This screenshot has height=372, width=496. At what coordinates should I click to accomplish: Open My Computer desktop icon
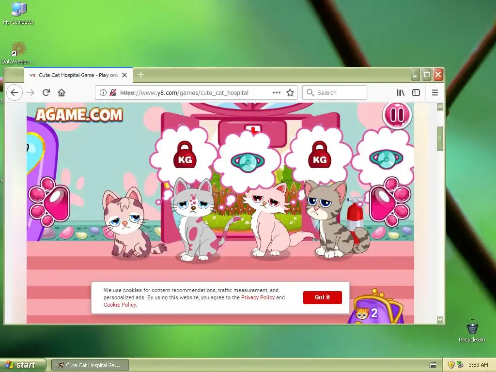18,13
